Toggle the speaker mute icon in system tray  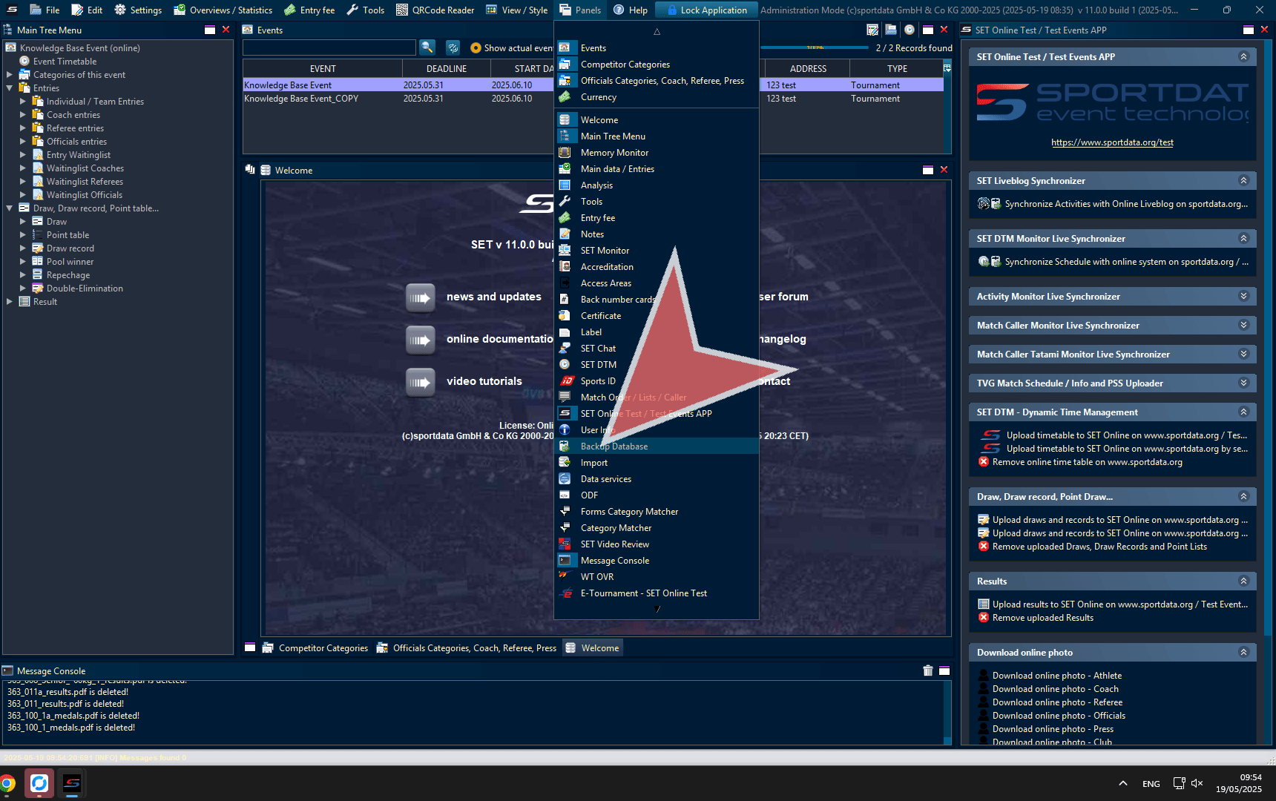(x=1197, y=783)
